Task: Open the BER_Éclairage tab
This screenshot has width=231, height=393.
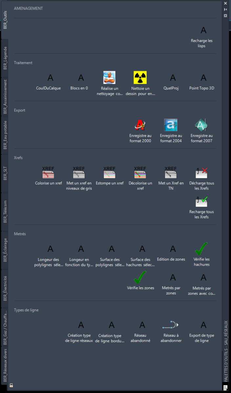Action: [5, 250]
